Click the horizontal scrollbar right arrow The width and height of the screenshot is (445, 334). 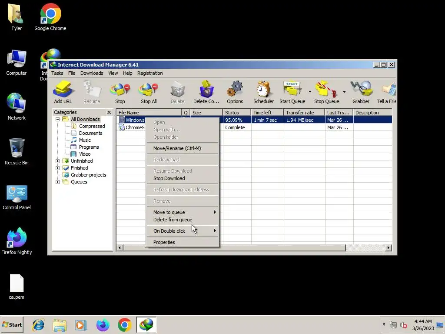(x=389, y=247)
